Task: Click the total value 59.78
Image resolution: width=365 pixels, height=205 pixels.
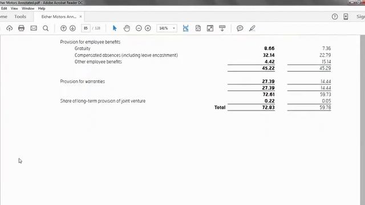Action: click(x=325, y=108)
